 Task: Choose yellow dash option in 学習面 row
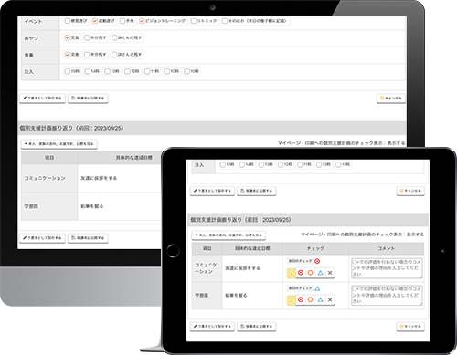(292, 300)
